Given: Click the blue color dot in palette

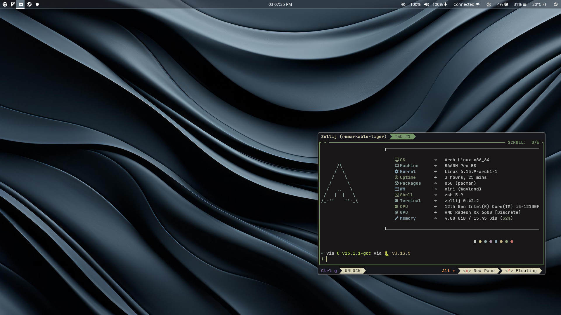Looking at the screenshot, I should [x=496, y=242].
